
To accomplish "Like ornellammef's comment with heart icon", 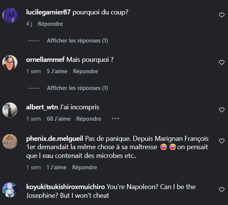I will point(222,63).
